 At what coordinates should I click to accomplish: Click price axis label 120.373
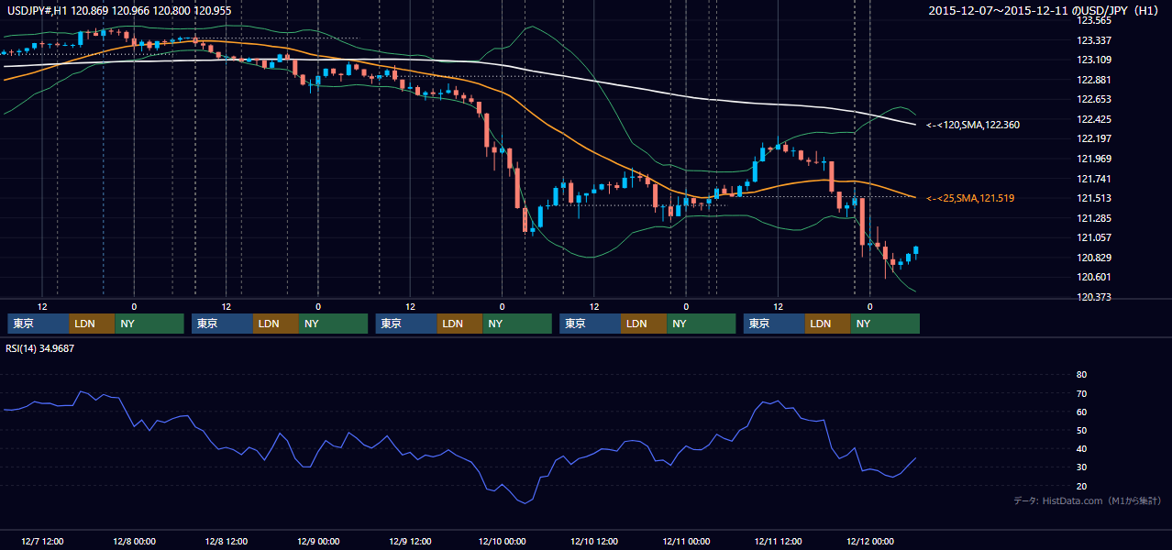1094,298
